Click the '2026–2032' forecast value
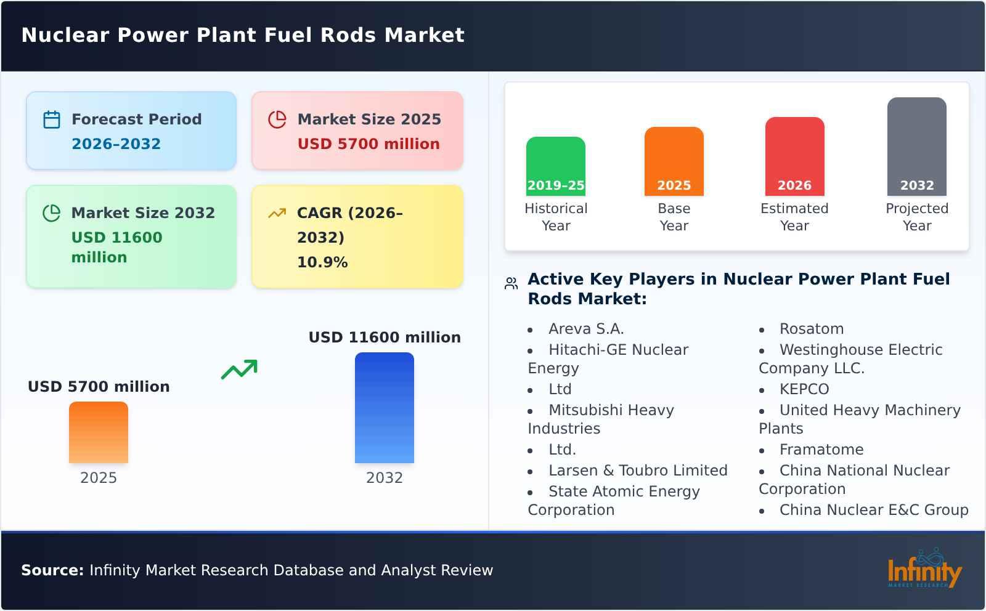 point(116,144)
